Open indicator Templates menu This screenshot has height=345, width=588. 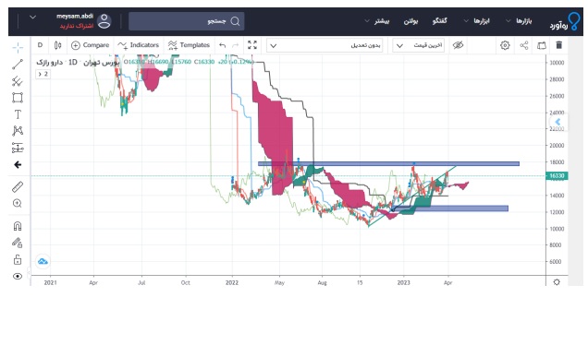pyautogui.click(x=189, y=45)
